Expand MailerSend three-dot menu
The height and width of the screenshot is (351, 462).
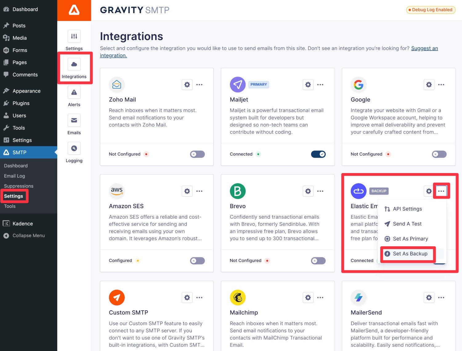[x=441, y=298]
